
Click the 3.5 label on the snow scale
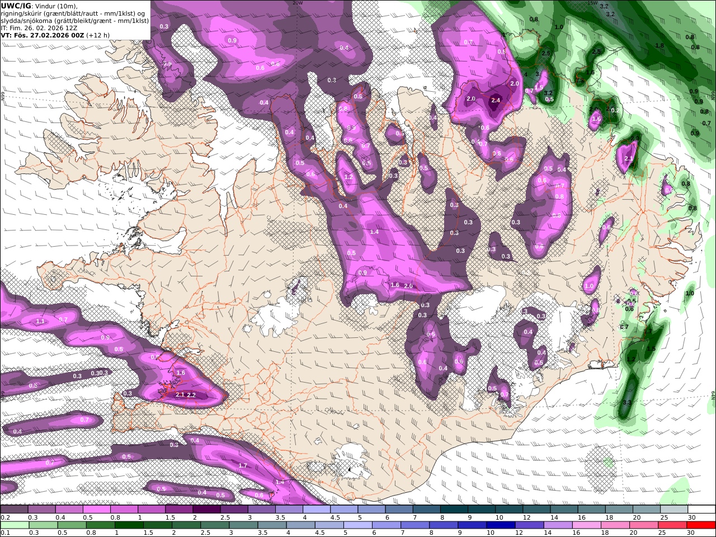tap(280, 517)
